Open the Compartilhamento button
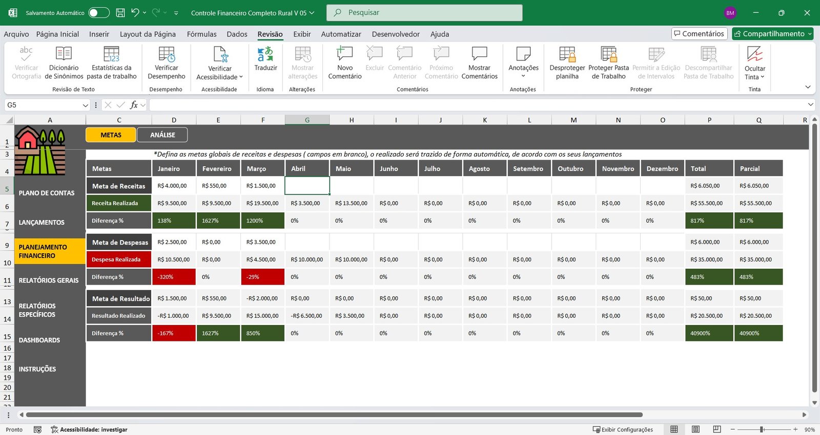 click(773, 34)
